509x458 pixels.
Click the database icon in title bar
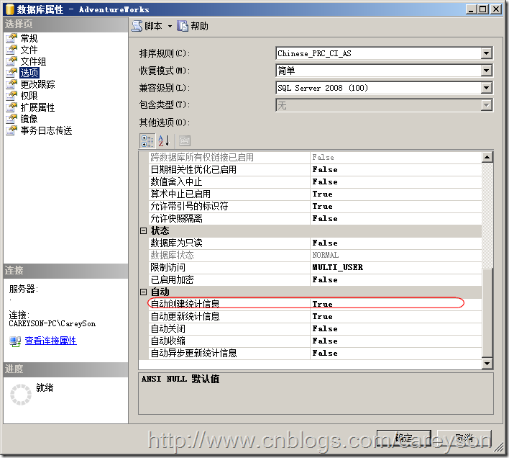(x=10, y=9)
